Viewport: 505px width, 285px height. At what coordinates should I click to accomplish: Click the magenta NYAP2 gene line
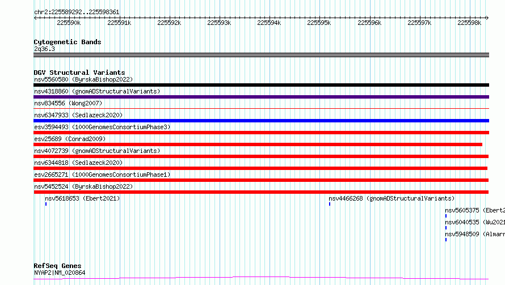pos(261,278)
